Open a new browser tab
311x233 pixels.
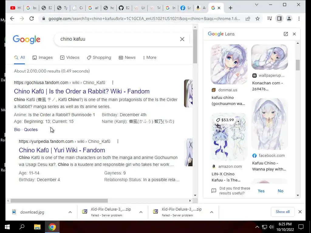[230, 8]
